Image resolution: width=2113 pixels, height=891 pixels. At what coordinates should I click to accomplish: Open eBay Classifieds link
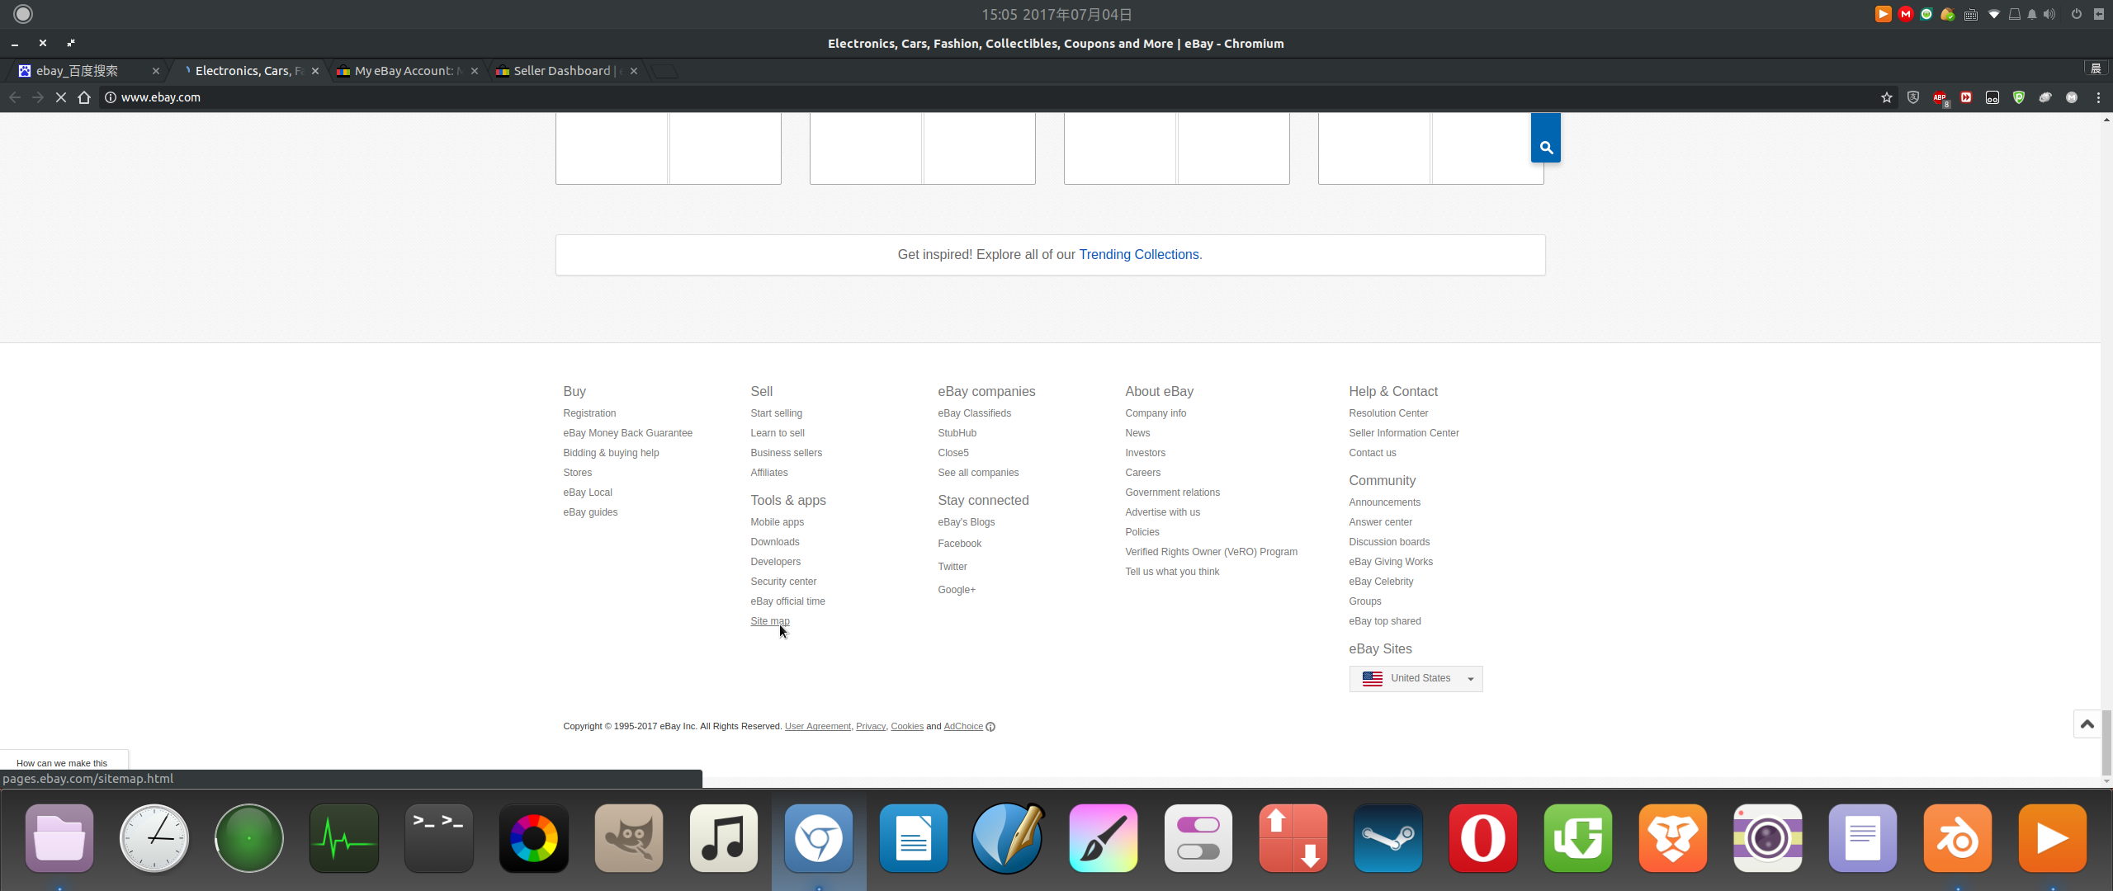pos(974,413)
